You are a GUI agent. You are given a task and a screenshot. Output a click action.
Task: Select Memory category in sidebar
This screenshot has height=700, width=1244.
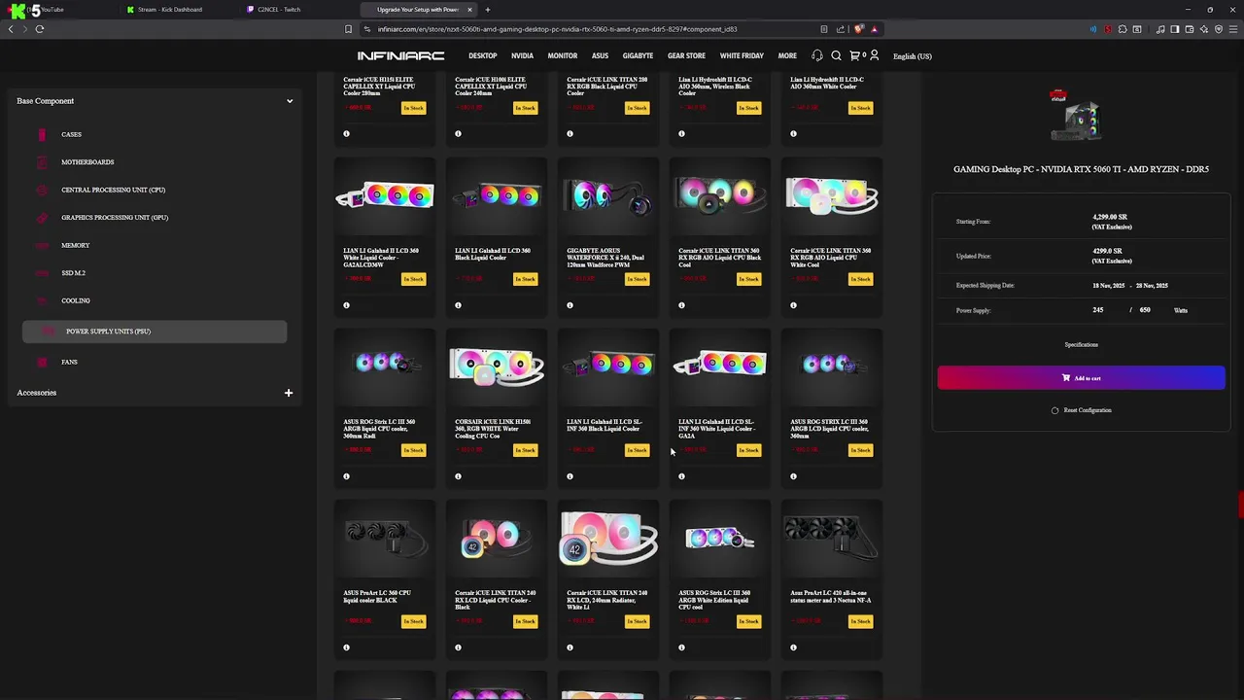(75, 245)
